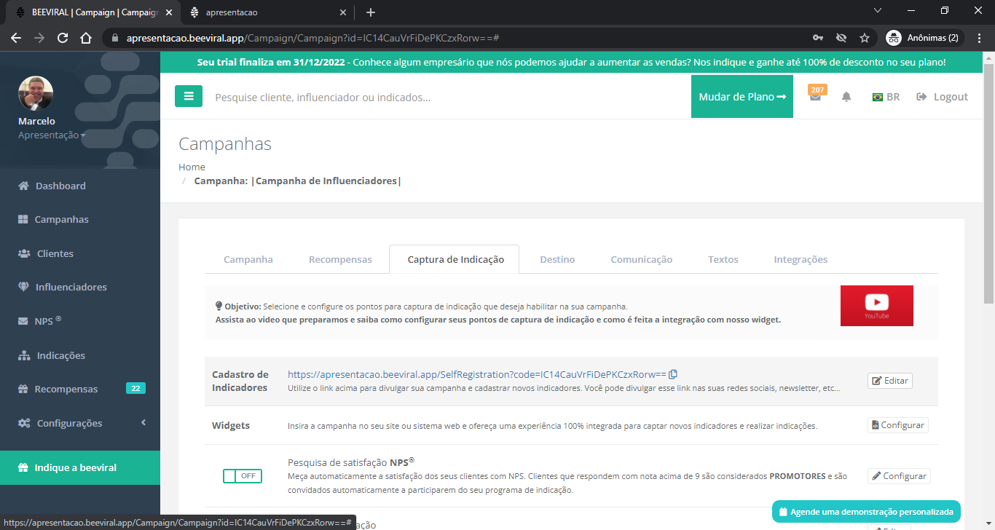995x530 pixels.
Task: Click Editar for Cadastro de Indicadores
Action: [x=890, y=381]
